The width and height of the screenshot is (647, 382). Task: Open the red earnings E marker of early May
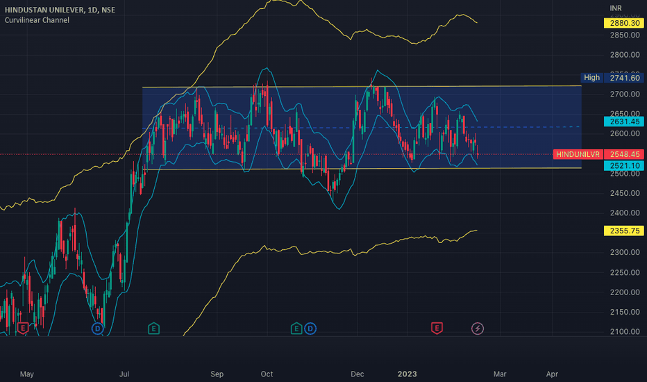point(23,329)
